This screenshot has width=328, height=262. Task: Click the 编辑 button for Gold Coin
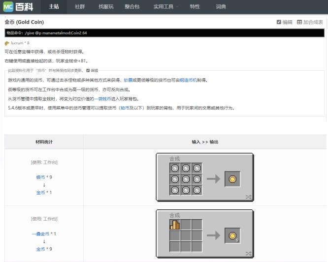[285, 22]
